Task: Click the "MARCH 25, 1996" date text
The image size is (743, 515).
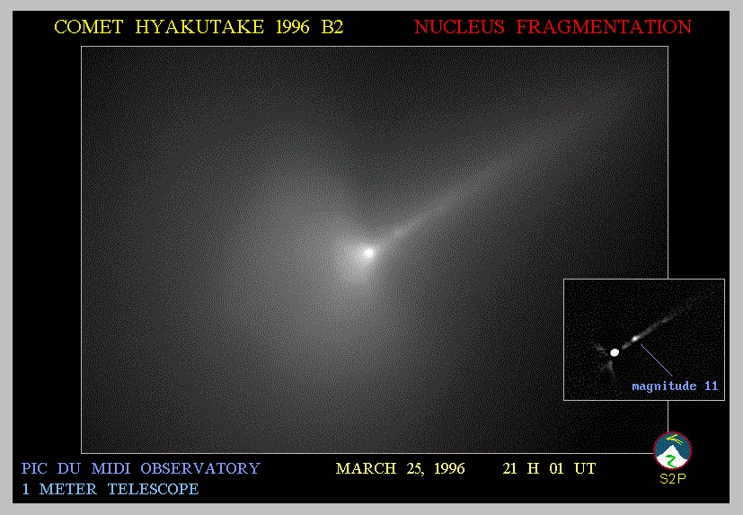Action: (x=400, y=468)
